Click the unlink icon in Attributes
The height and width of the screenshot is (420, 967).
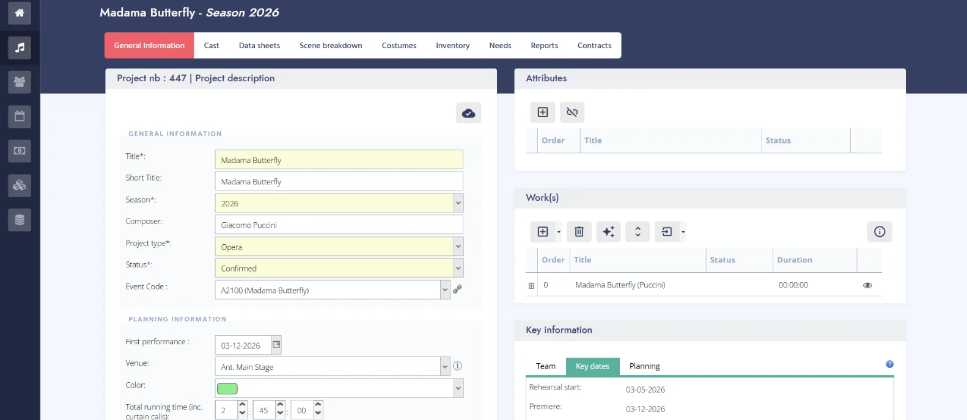click(x=572, y=112)
